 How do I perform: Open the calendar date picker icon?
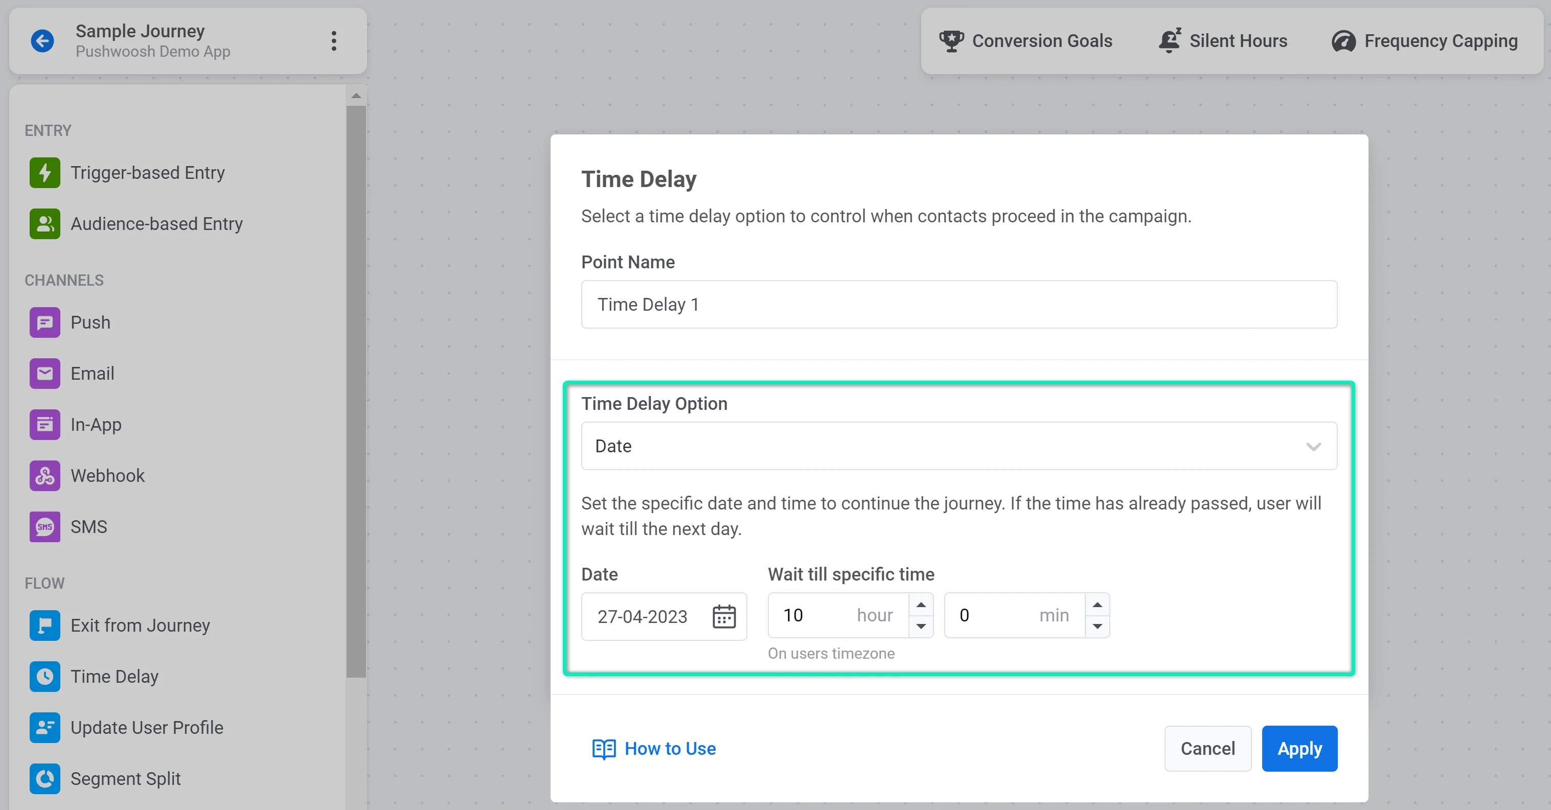tap(724, 616)
